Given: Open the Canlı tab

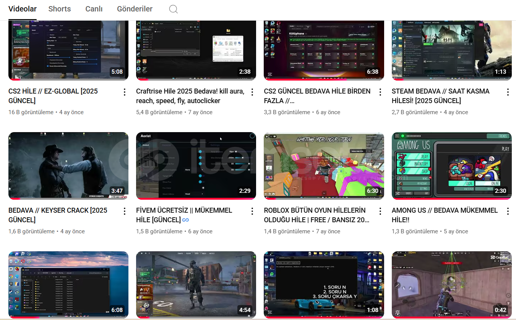Looking at the screenshot, I should point(94,9).
